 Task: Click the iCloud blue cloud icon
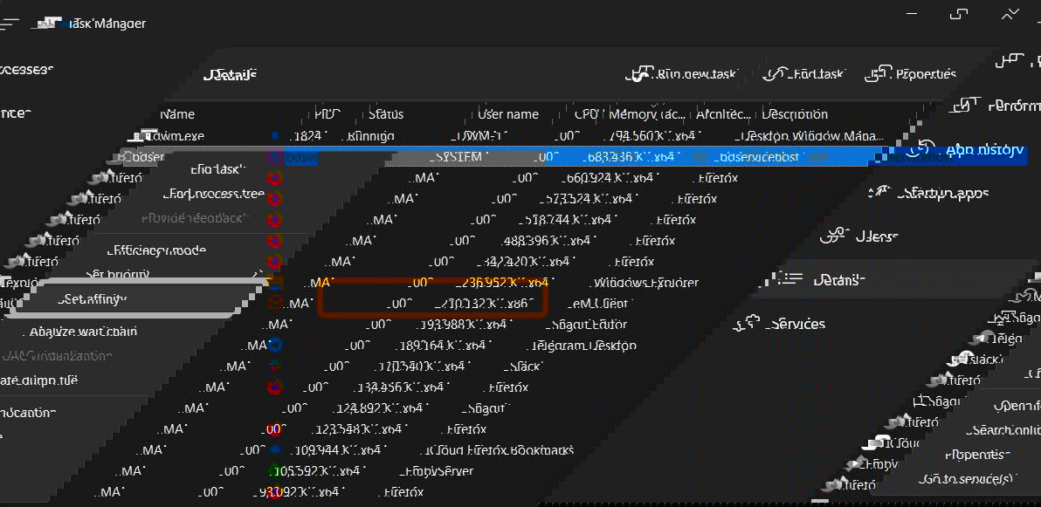point(274,450)
